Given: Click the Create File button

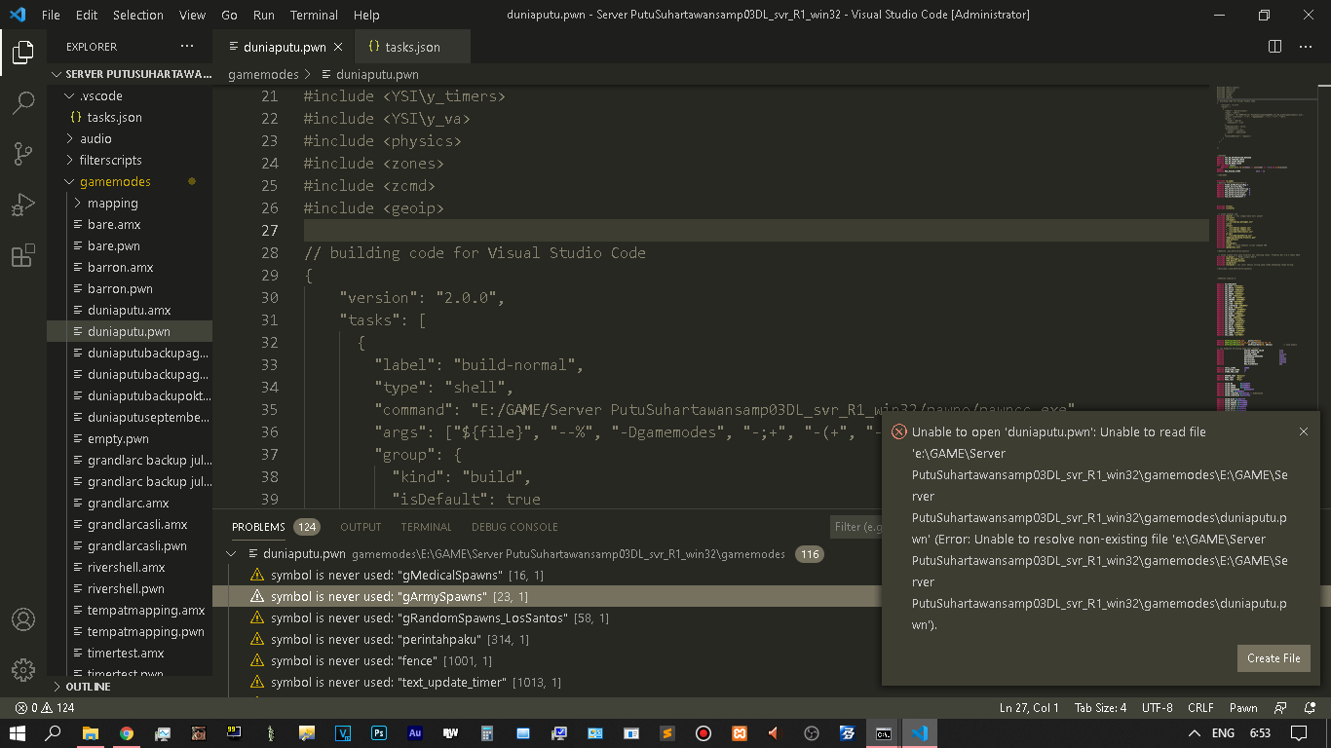Looking at the screenshot, I should coord(1274,657).
